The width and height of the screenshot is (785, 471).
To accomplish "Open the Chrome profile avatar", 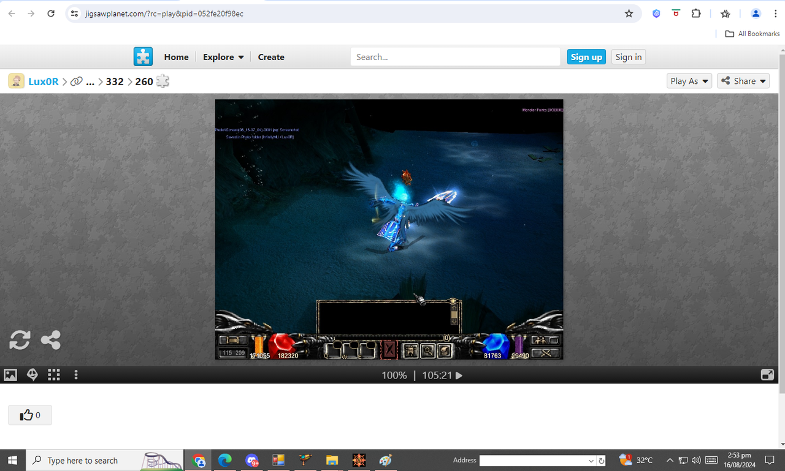I will 756,13.
